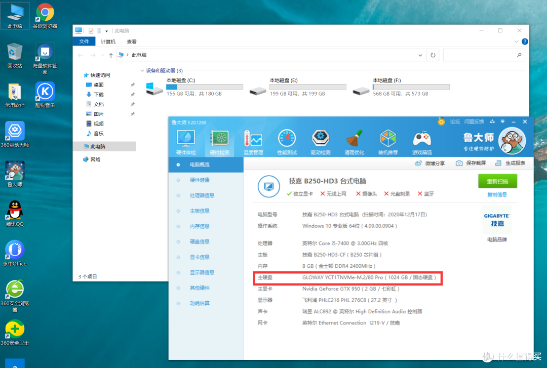Select 本地磁盘 (E:) drive
Screen dimensions: 547x368
click(x=298, y=87)
